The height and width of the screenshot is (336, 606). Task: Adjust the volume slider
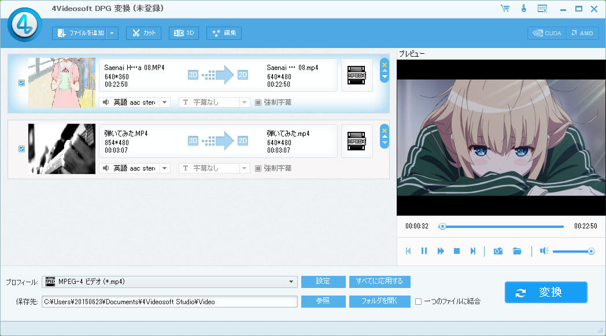pyautogui.click(x=574, y=252)
